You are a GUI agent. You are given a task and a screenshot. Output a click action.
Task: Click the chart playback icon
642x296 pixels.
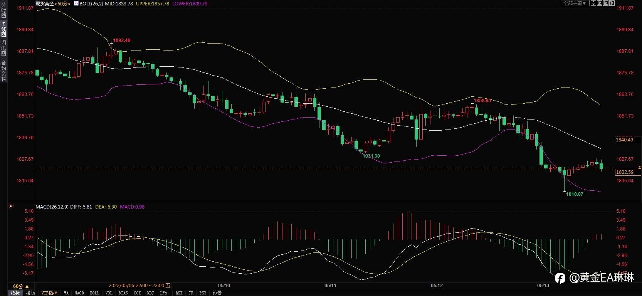click(606, 3)
